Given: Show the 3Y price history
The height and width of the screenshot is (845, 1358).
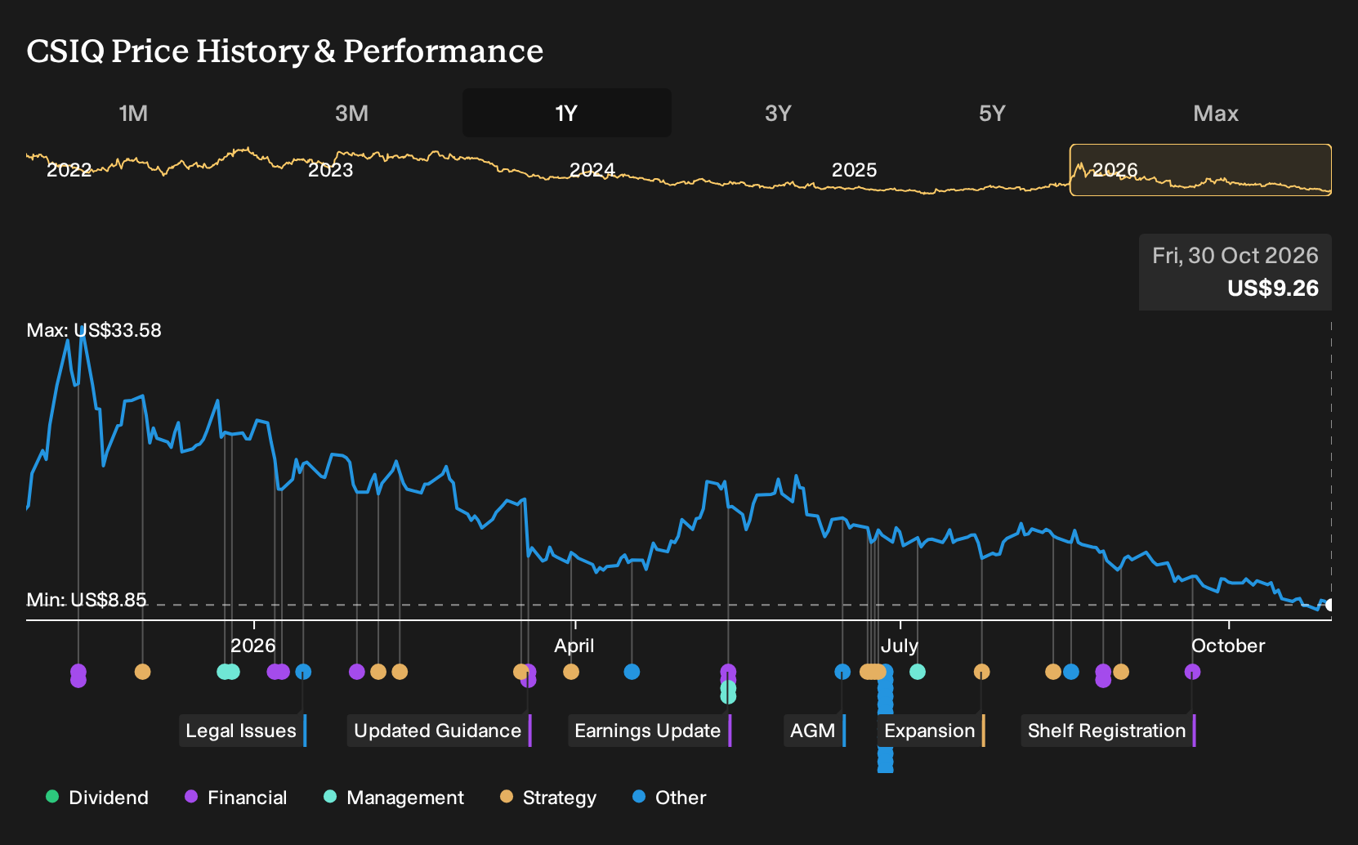Looking at the screenshot, I should click(x=778, y=113).
